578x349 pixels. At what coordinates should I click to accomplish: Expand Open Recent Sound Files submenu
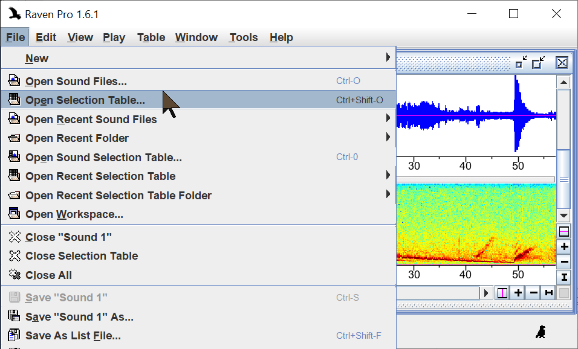point(198,119)
